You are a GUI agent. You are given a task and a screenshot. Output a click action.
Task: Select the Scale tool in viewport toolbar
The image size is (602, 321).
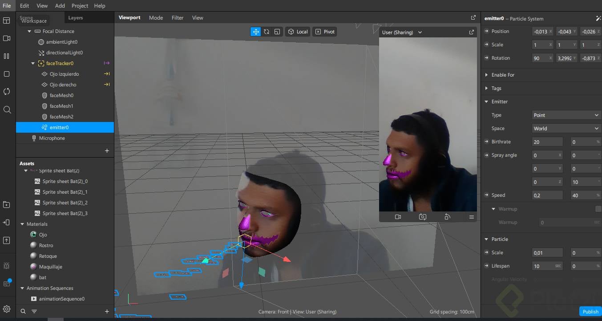(x=277, y=32)
